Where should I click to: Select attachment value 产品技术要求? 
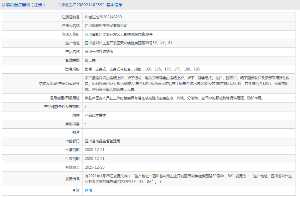pyautogui.click(x=95, y=115)
